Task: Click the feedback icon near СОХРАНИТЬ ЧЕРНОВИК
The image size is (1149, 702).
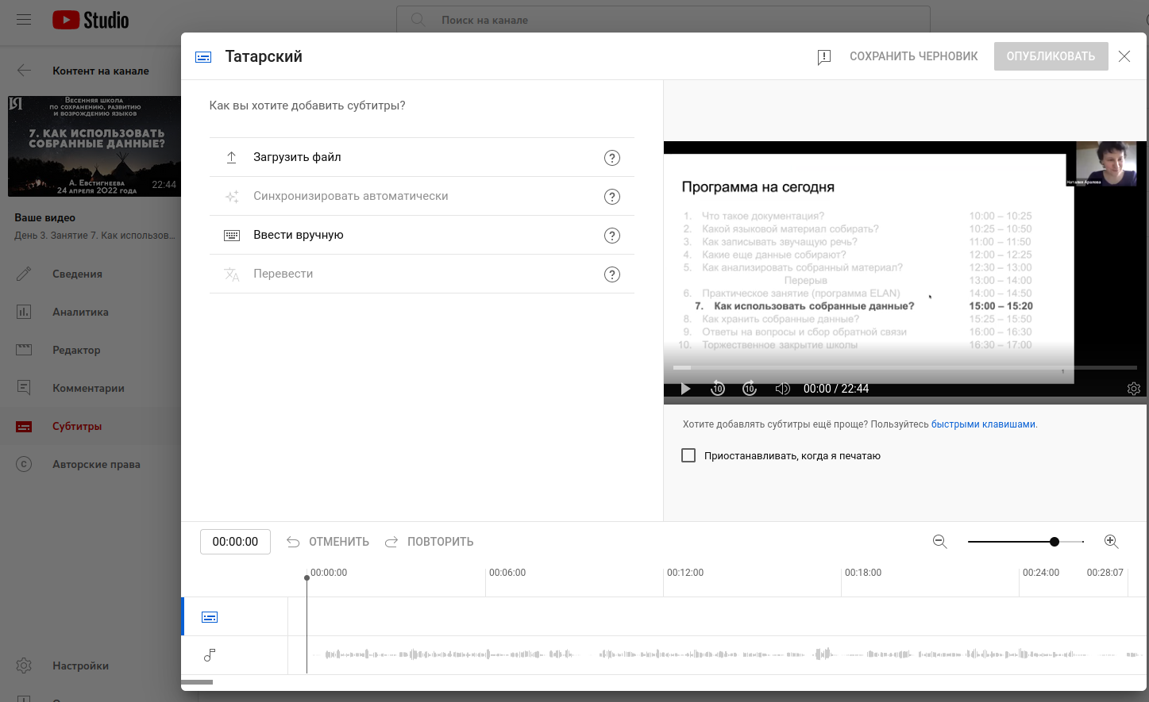Action: tap(823, 56)
